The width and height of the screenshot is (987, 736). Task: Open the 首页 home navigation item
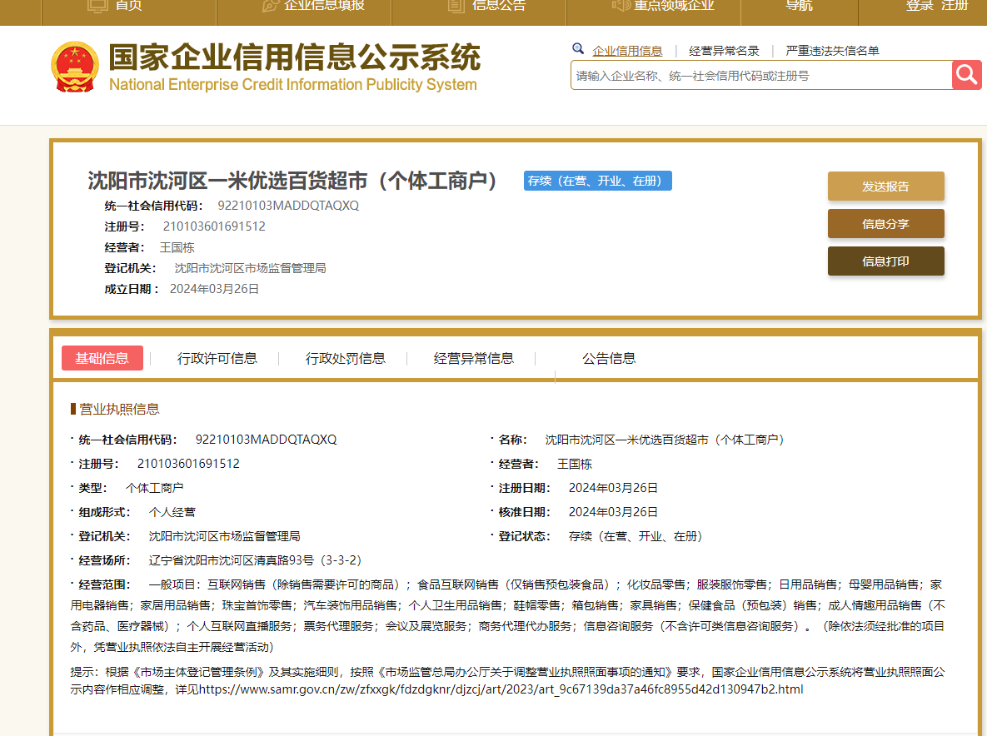[115, 5]
